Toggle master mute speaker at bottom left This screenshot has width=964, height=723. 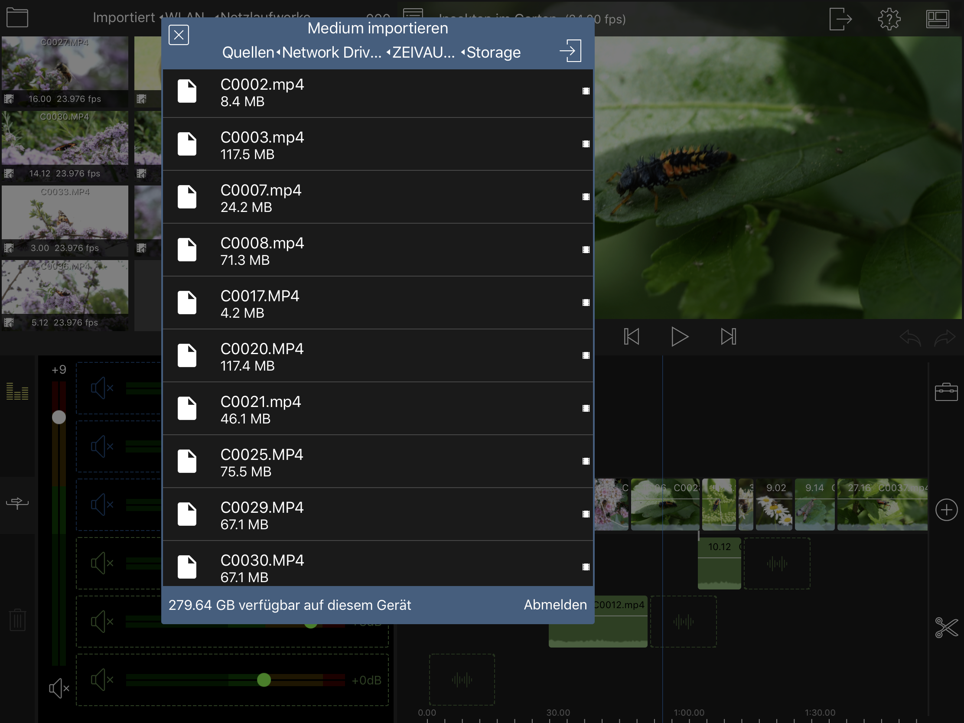coord(59,688)
